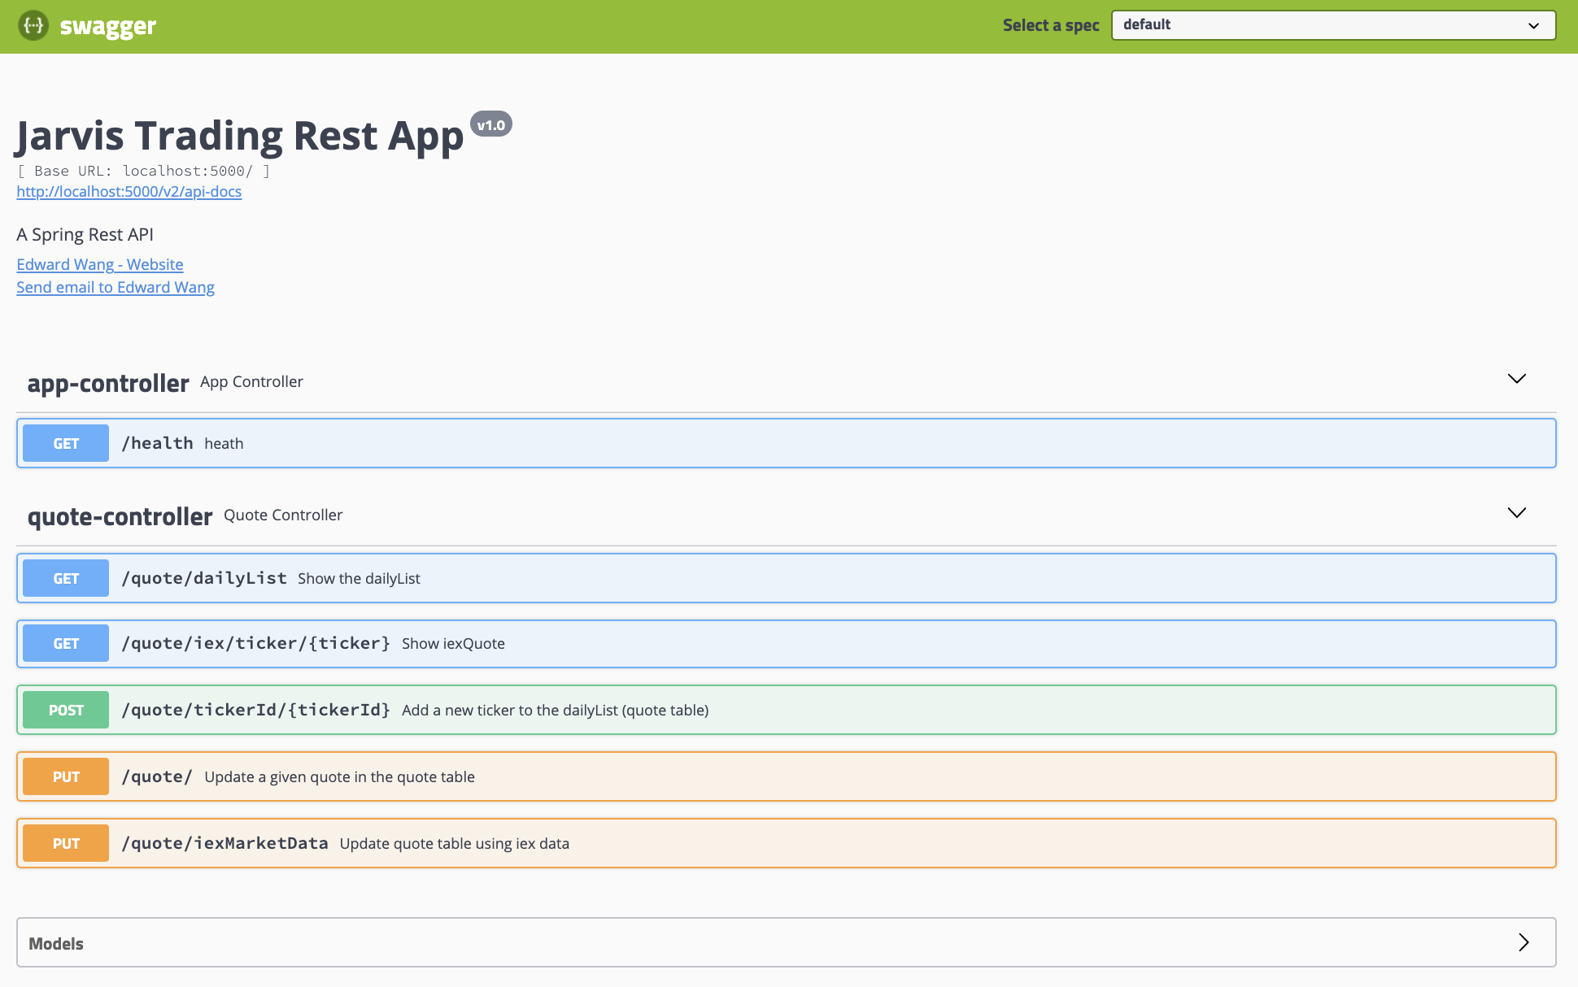
Task: Click the quote-controller heading text
Action: click(120, 516)
